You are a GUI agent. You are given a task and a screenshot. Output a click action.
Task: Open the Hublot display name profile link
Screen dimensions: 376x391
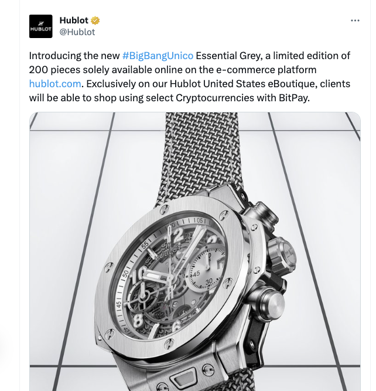74,20
